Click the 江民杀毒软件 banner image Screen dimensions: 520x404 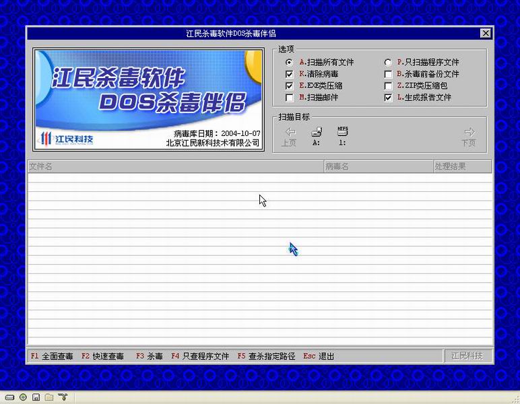pyautogui.click(x=149, y=100)
